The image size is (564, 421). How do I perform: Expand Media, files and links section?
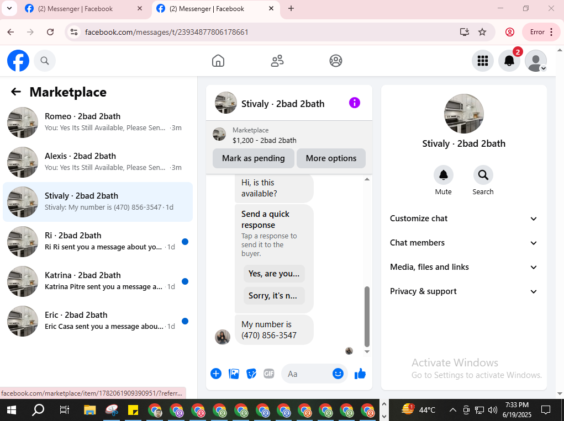click(463, 267)
